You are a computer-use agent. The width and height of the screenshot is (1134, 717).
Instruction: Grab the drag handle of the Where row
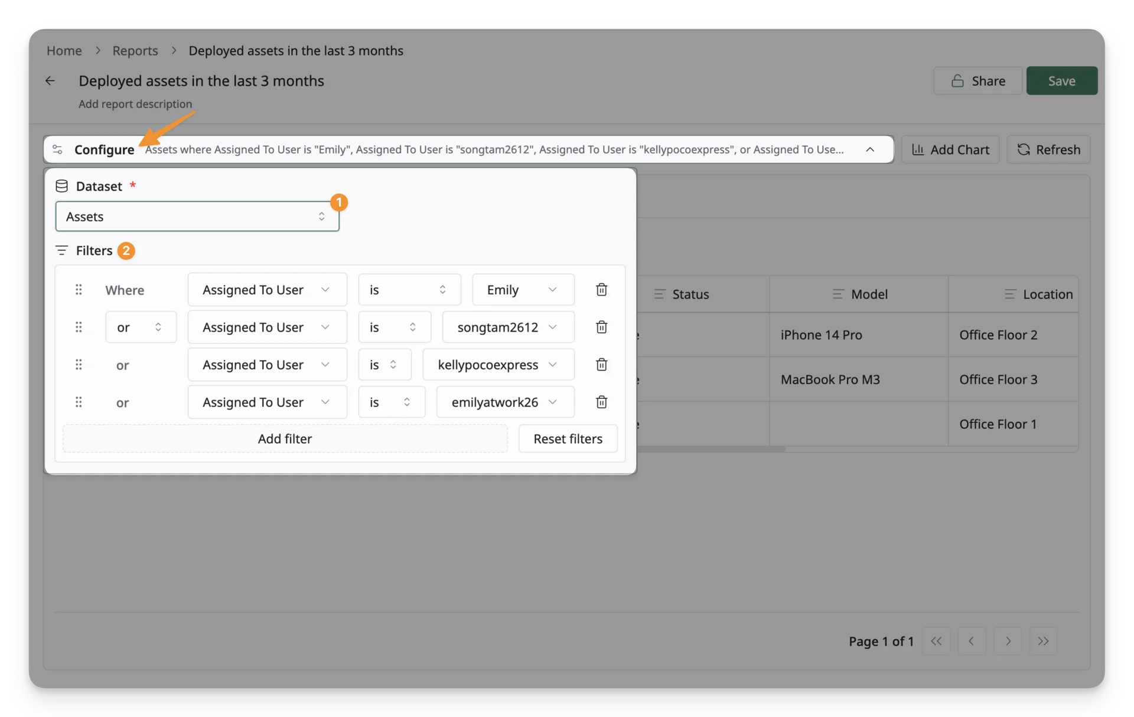pos(79,290)
